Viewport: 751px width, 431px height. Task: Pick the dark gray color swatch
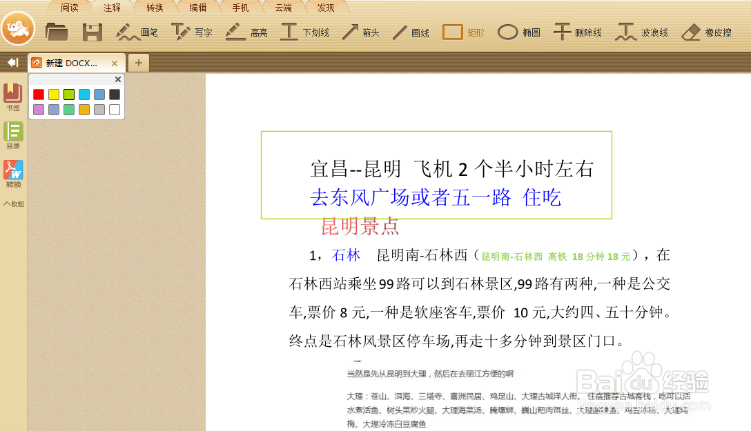coord(115,94)
